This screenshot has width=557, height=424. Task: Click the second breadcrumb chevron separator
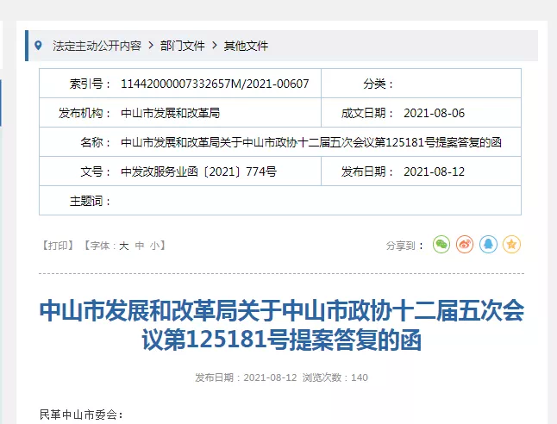214,46
